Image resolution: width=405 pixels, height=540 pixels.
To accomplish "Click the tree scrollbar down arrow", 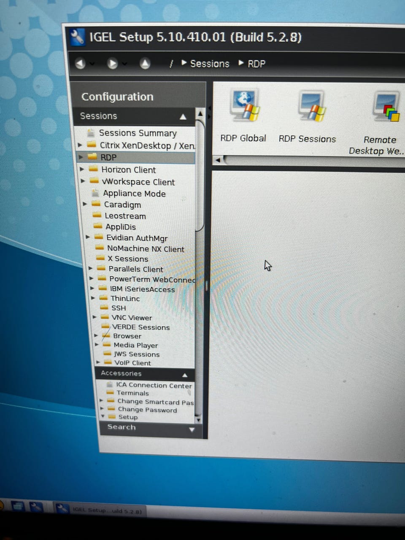I will 198,420.
